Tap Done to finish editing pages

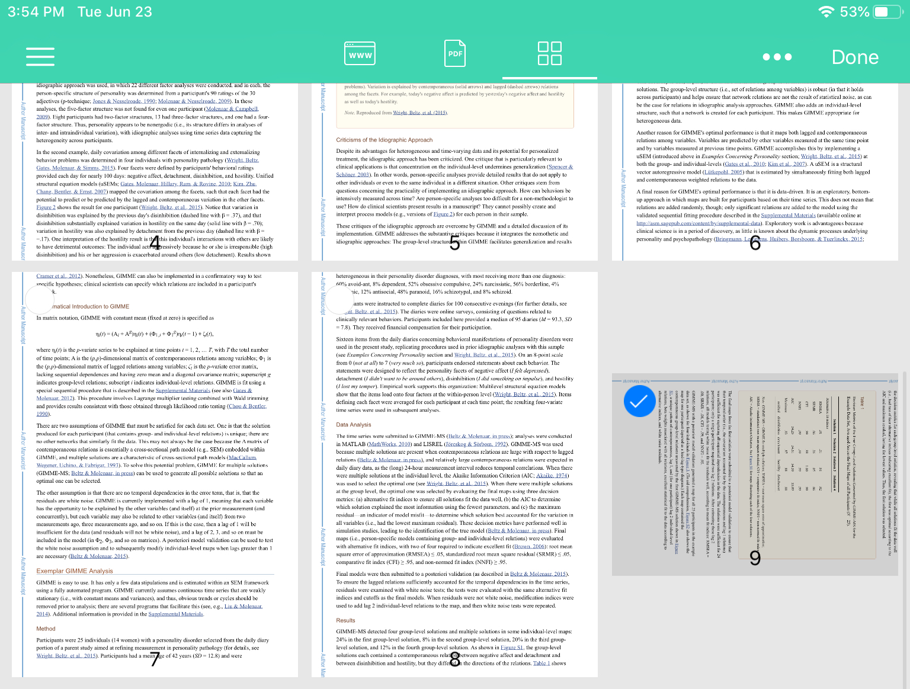[855, 57]
